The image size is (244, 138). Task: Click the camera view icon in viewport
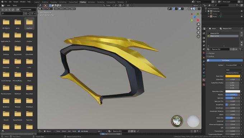pyautogui.click(x=198, y=32)
